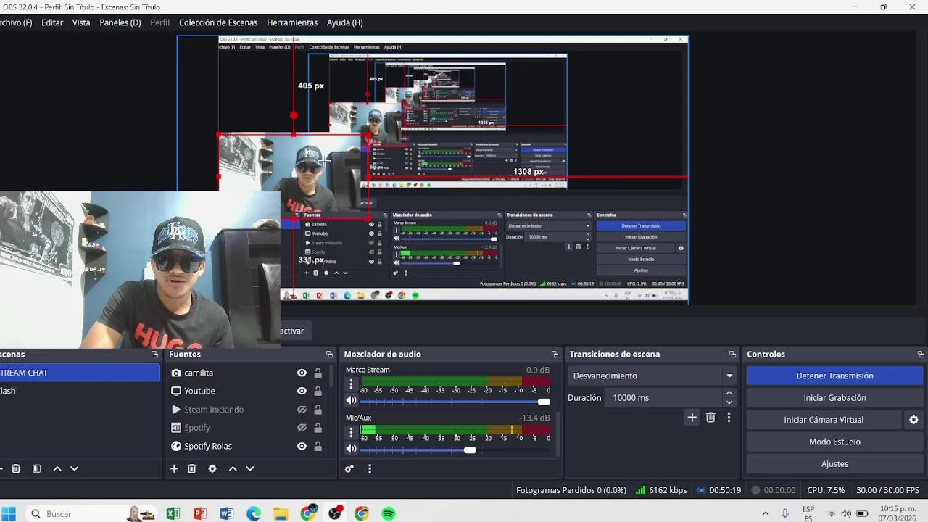Image resolution: width=928 pixels, height=522 pixels.
Task: Undock the Fuentes panel
Action: [x=329, y=355]
